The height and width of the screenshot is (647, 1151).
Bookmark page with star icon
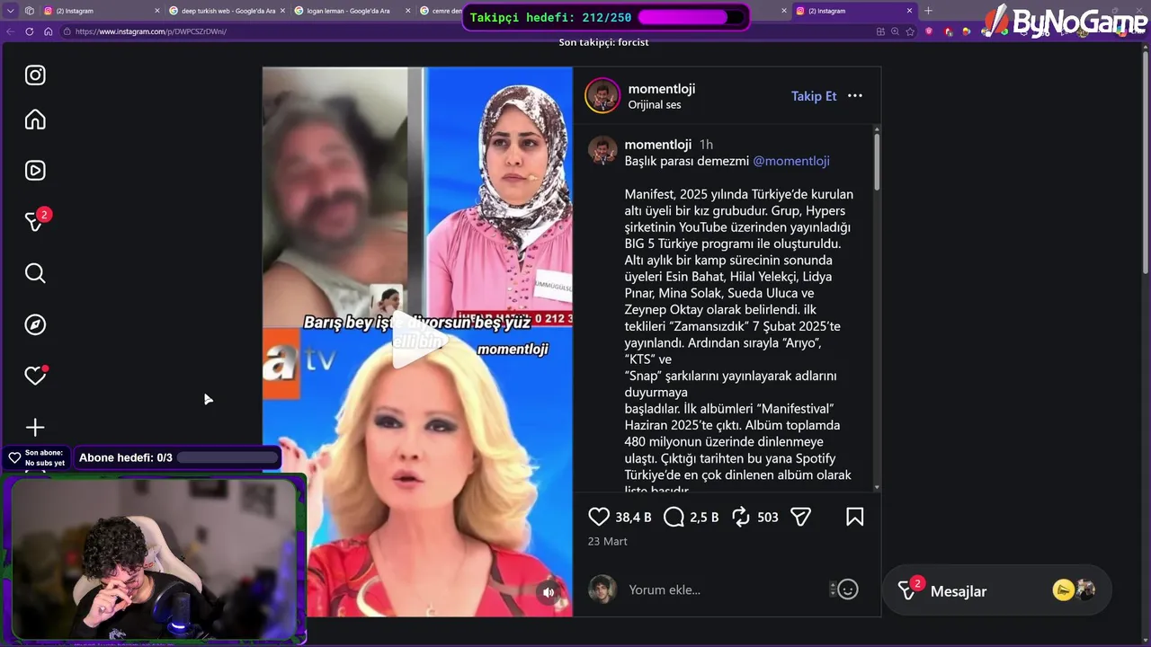point(910,31)
